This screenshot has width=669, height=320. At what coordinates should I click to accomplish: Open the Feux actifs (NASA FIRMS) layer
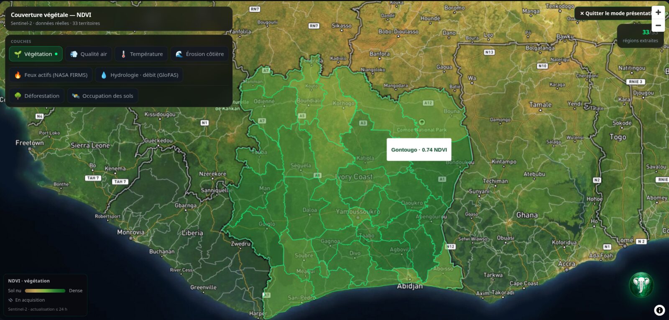(x=51, y=75)
